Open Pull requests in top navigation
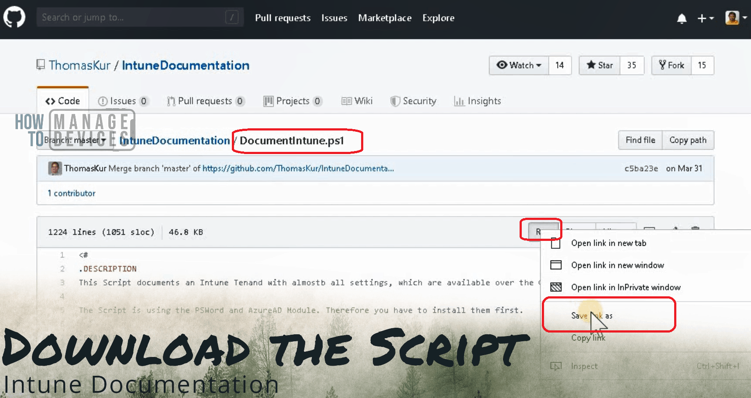 coord(283,18)
